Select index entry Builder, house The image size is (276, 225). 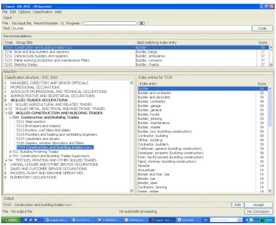[x=203, y=114]
